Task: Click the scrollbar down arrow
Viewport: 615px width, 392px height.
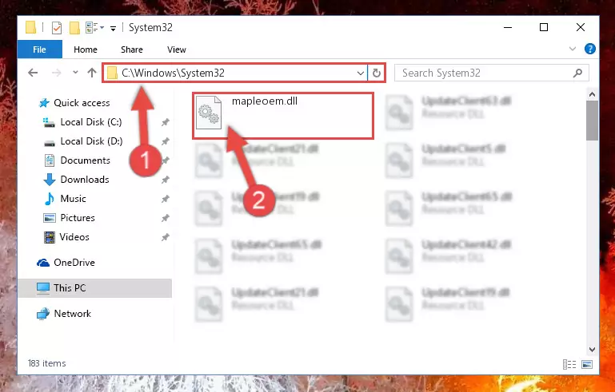Action: pyautogui.click(x=593, y=350)
